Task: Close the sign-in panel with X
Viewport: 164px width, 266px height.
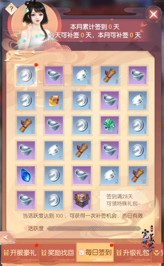Action: (154, 14)
